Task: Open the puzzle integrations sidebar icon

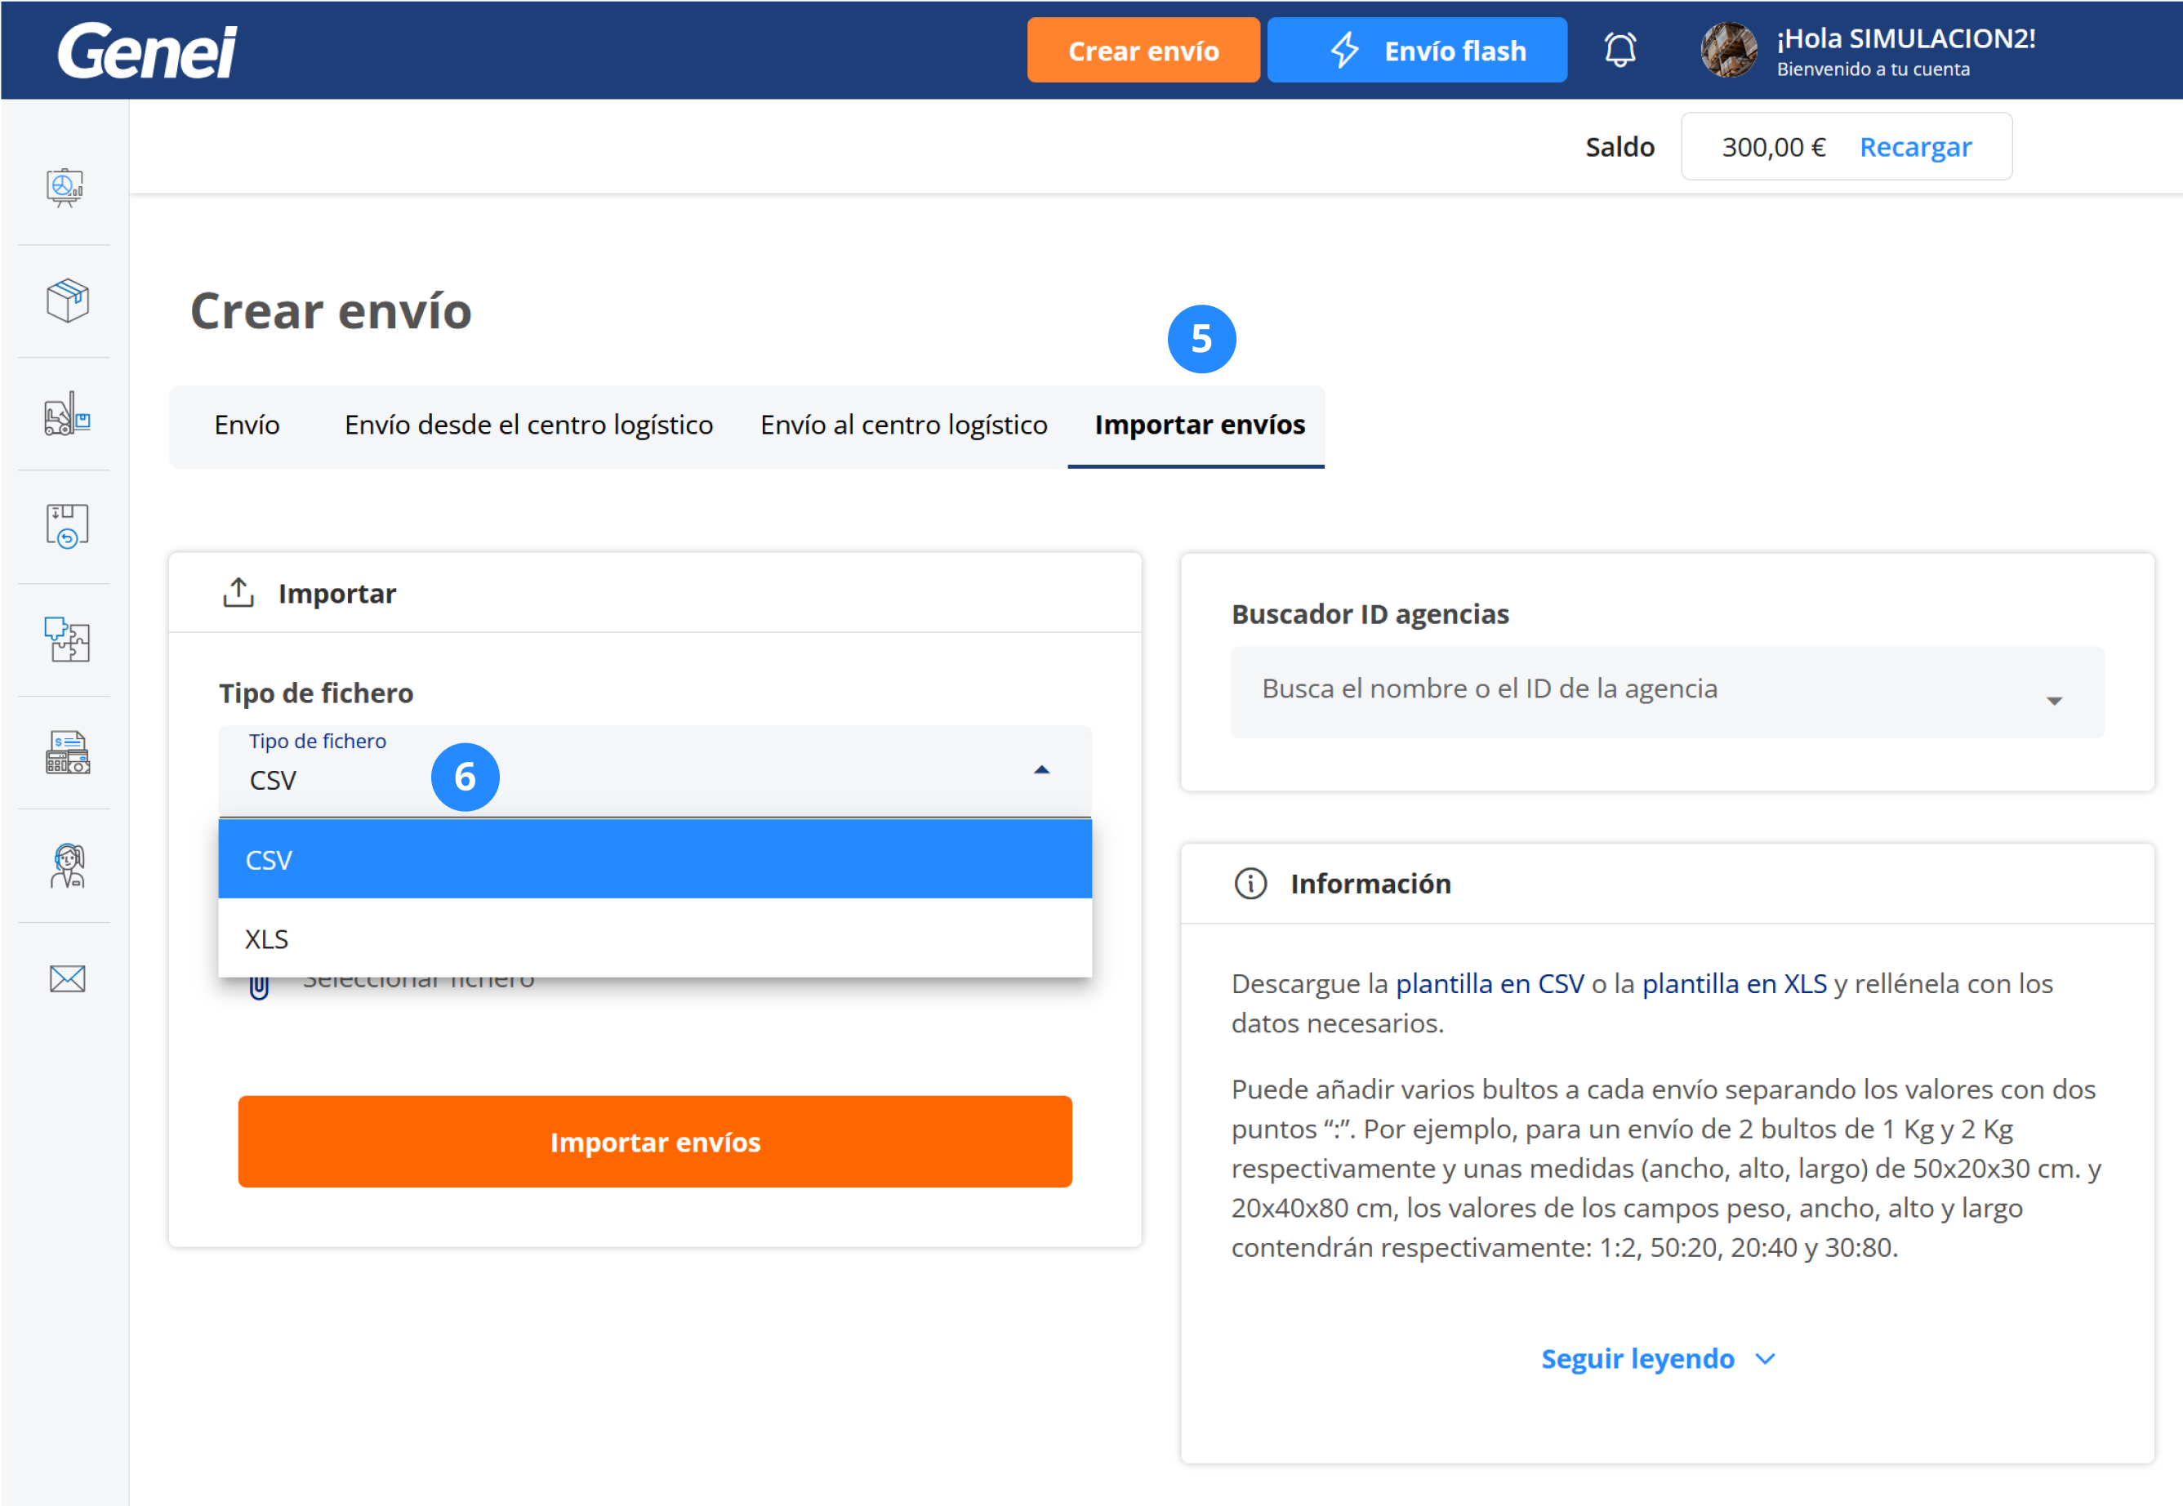Action: pos(67,639)
